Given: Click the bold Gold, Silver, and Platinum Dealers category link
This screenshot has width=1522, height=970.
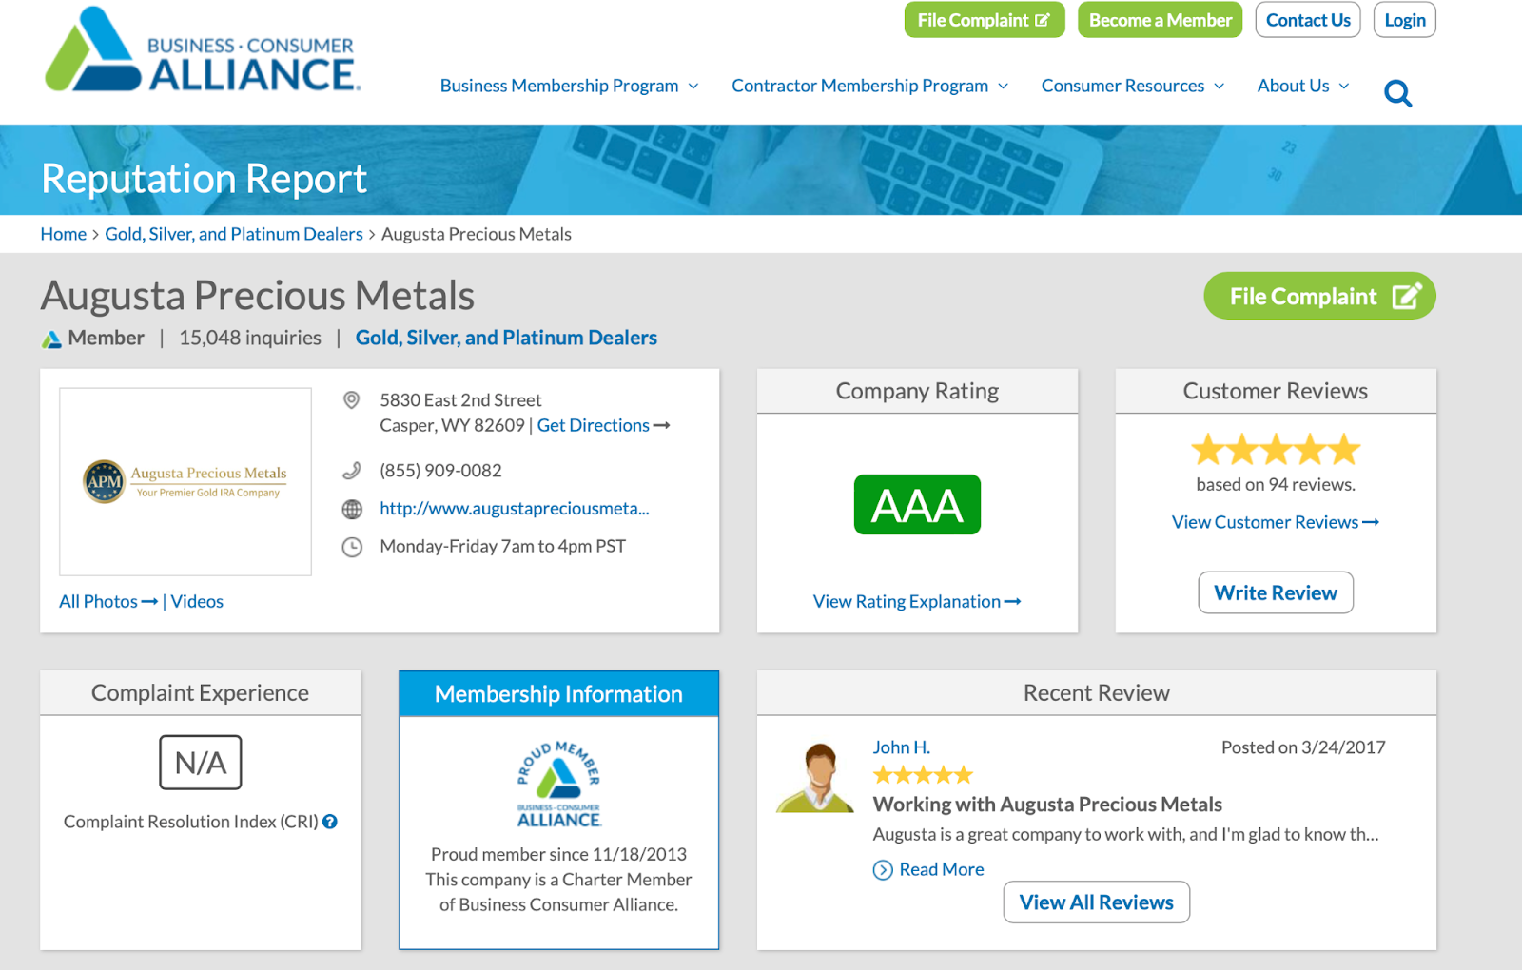Looking at the screenshot, I should [506, 338].
